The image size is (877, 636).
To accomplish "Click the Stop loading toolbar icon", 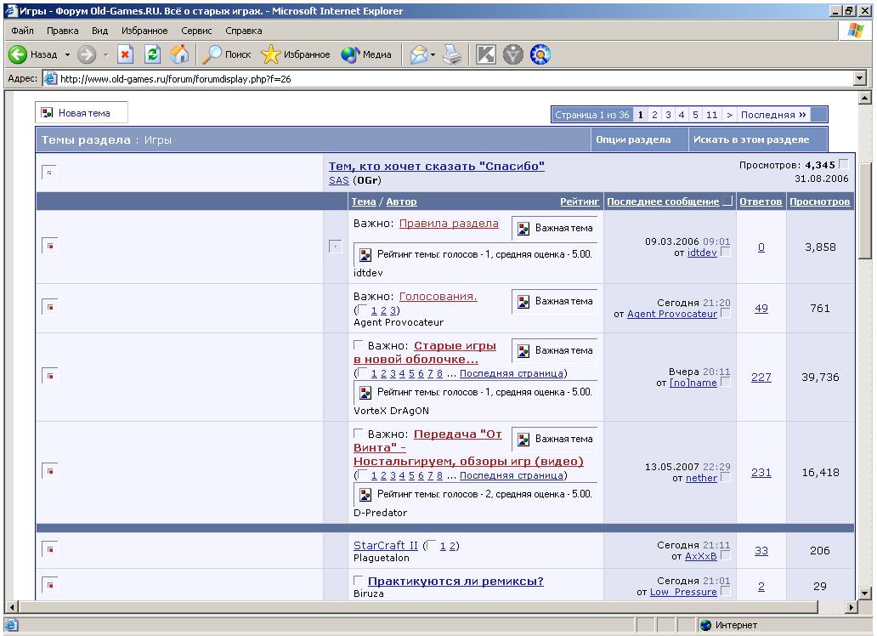I will tap(125, 54).
